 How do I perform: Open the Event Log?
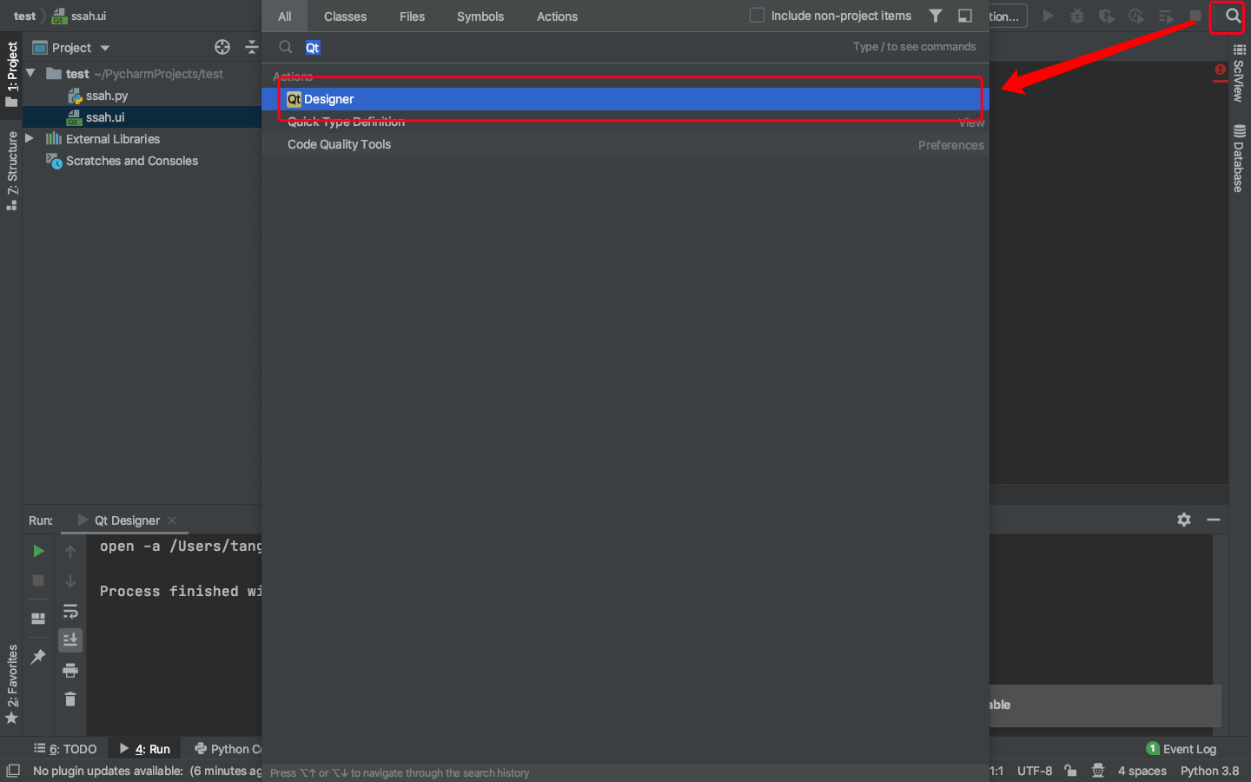(x=1181, y=749)
